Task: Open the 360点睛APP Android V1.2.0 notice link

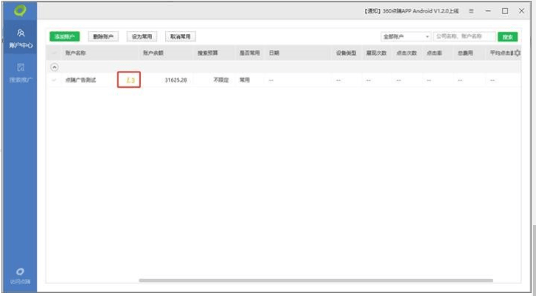Action: point(411,11)
